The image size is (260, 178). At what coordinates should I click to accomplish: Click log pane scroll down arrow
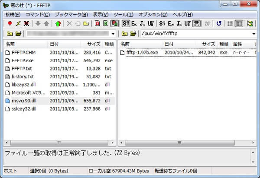[253, 162]
